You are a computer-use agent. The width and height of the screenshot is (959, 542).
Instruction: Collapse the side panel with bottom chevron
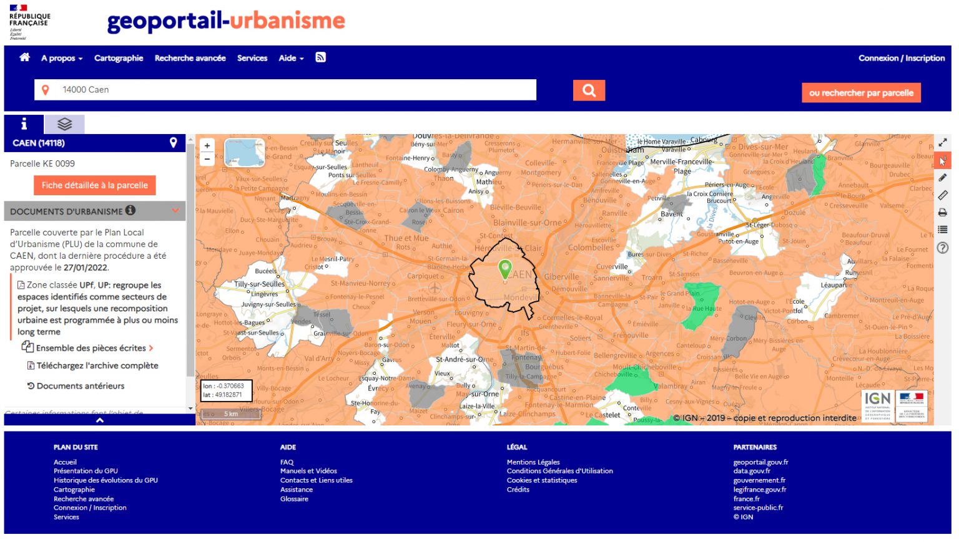click(99, 420)
